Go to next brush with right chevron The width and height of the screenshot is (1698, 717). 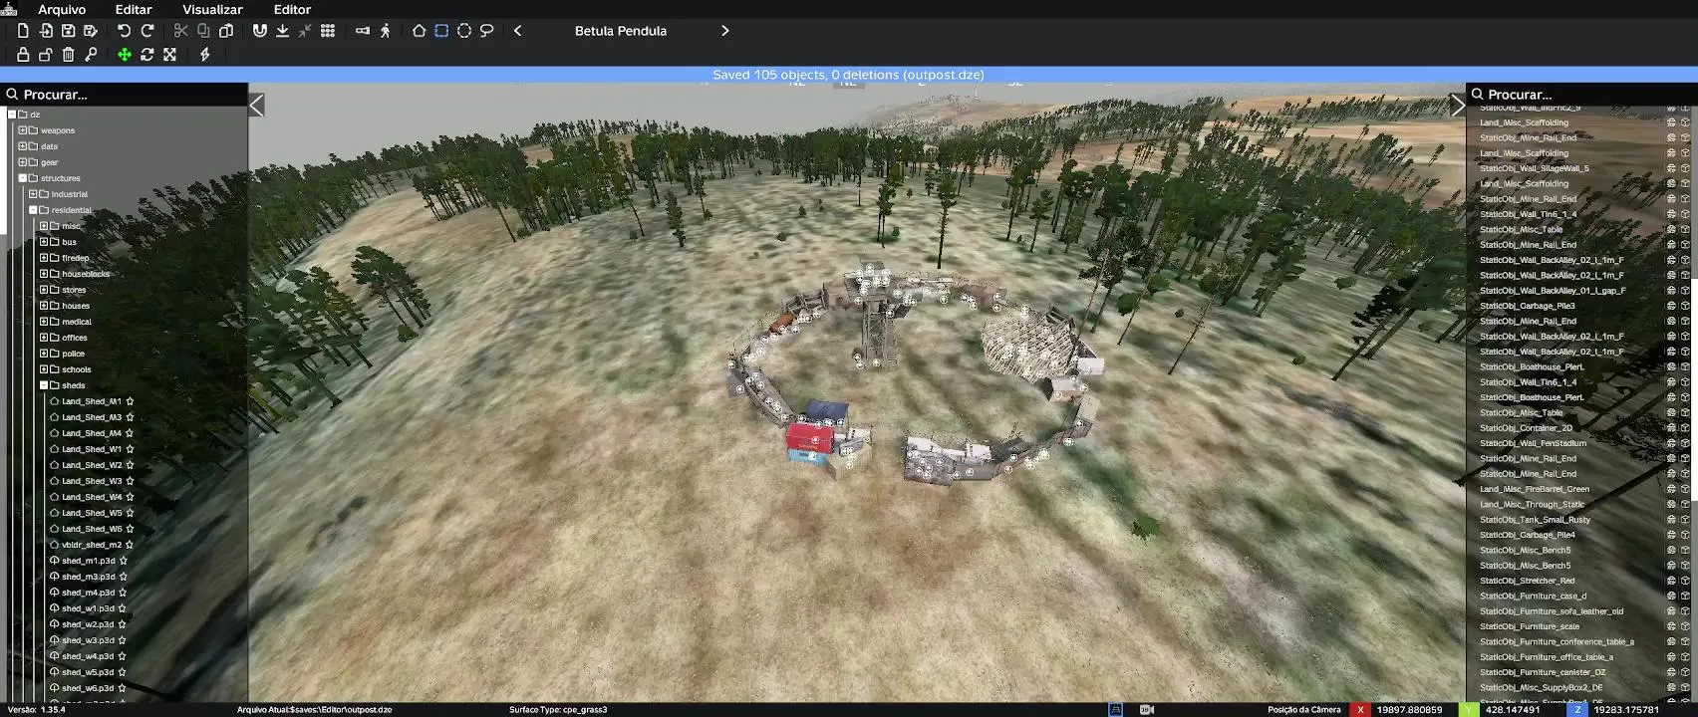click(724, 31)
